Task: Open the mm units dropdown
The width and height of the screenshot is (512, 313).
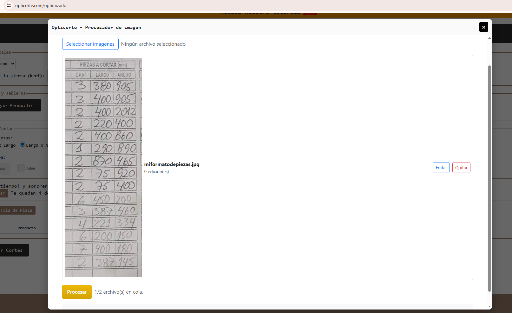Action: coord(8,63)
